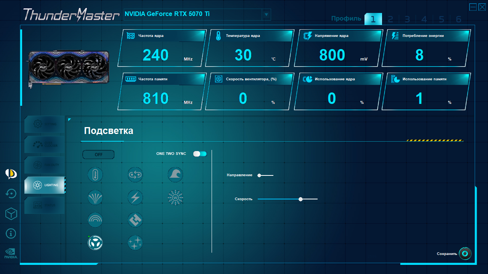Click the Palit logo sidebar icon
Image resolution: width=488 pixels, height=274 pixels.
click(x=11, y=174)
